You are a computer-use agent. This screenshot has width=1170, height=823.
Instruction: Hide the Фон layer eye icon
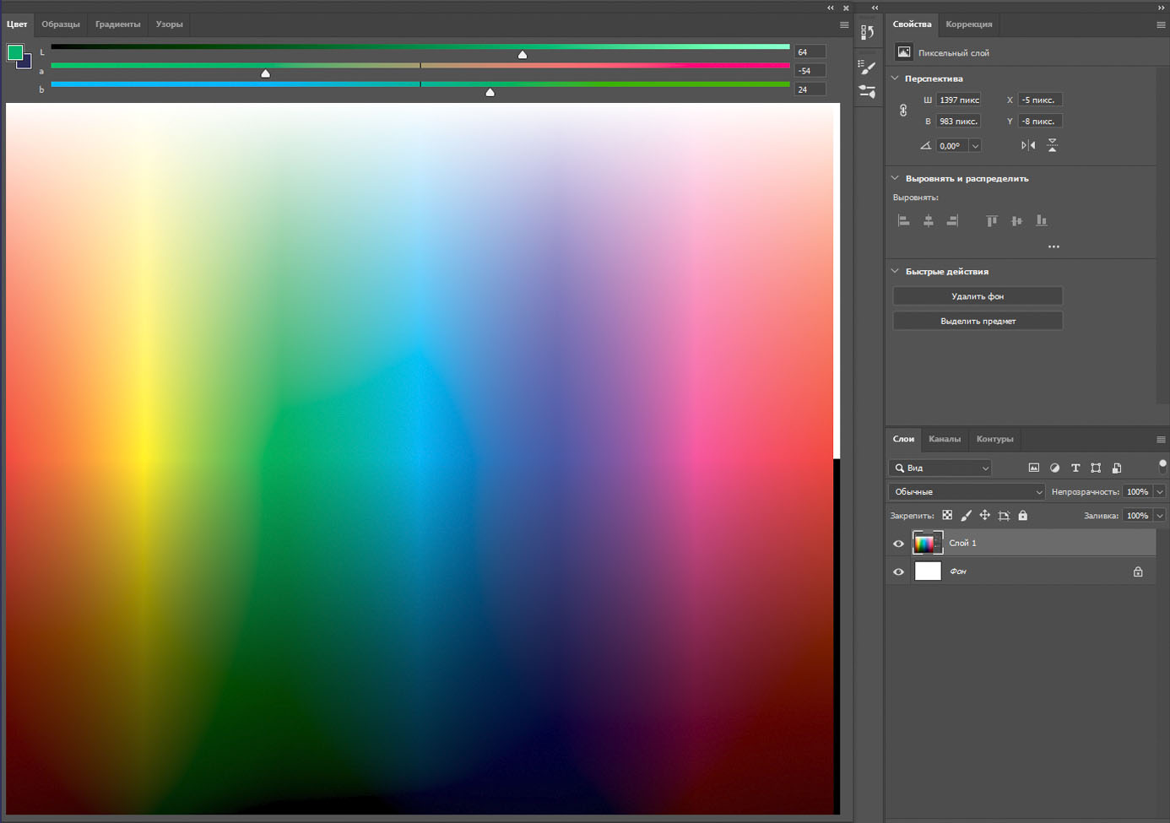click(898, 571)
